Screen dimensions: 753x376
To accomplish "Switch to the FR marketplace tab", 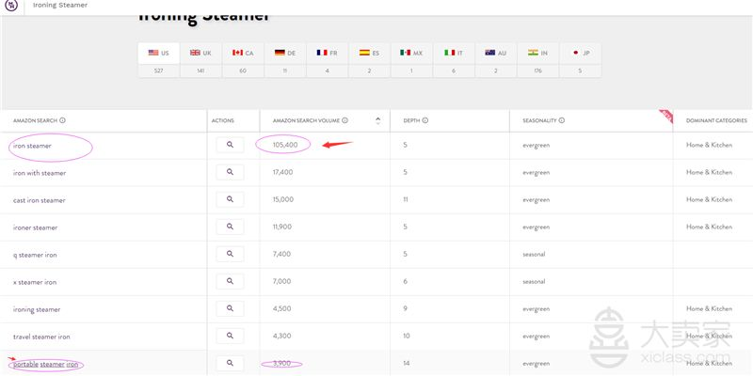I will [x=327, y=54].
